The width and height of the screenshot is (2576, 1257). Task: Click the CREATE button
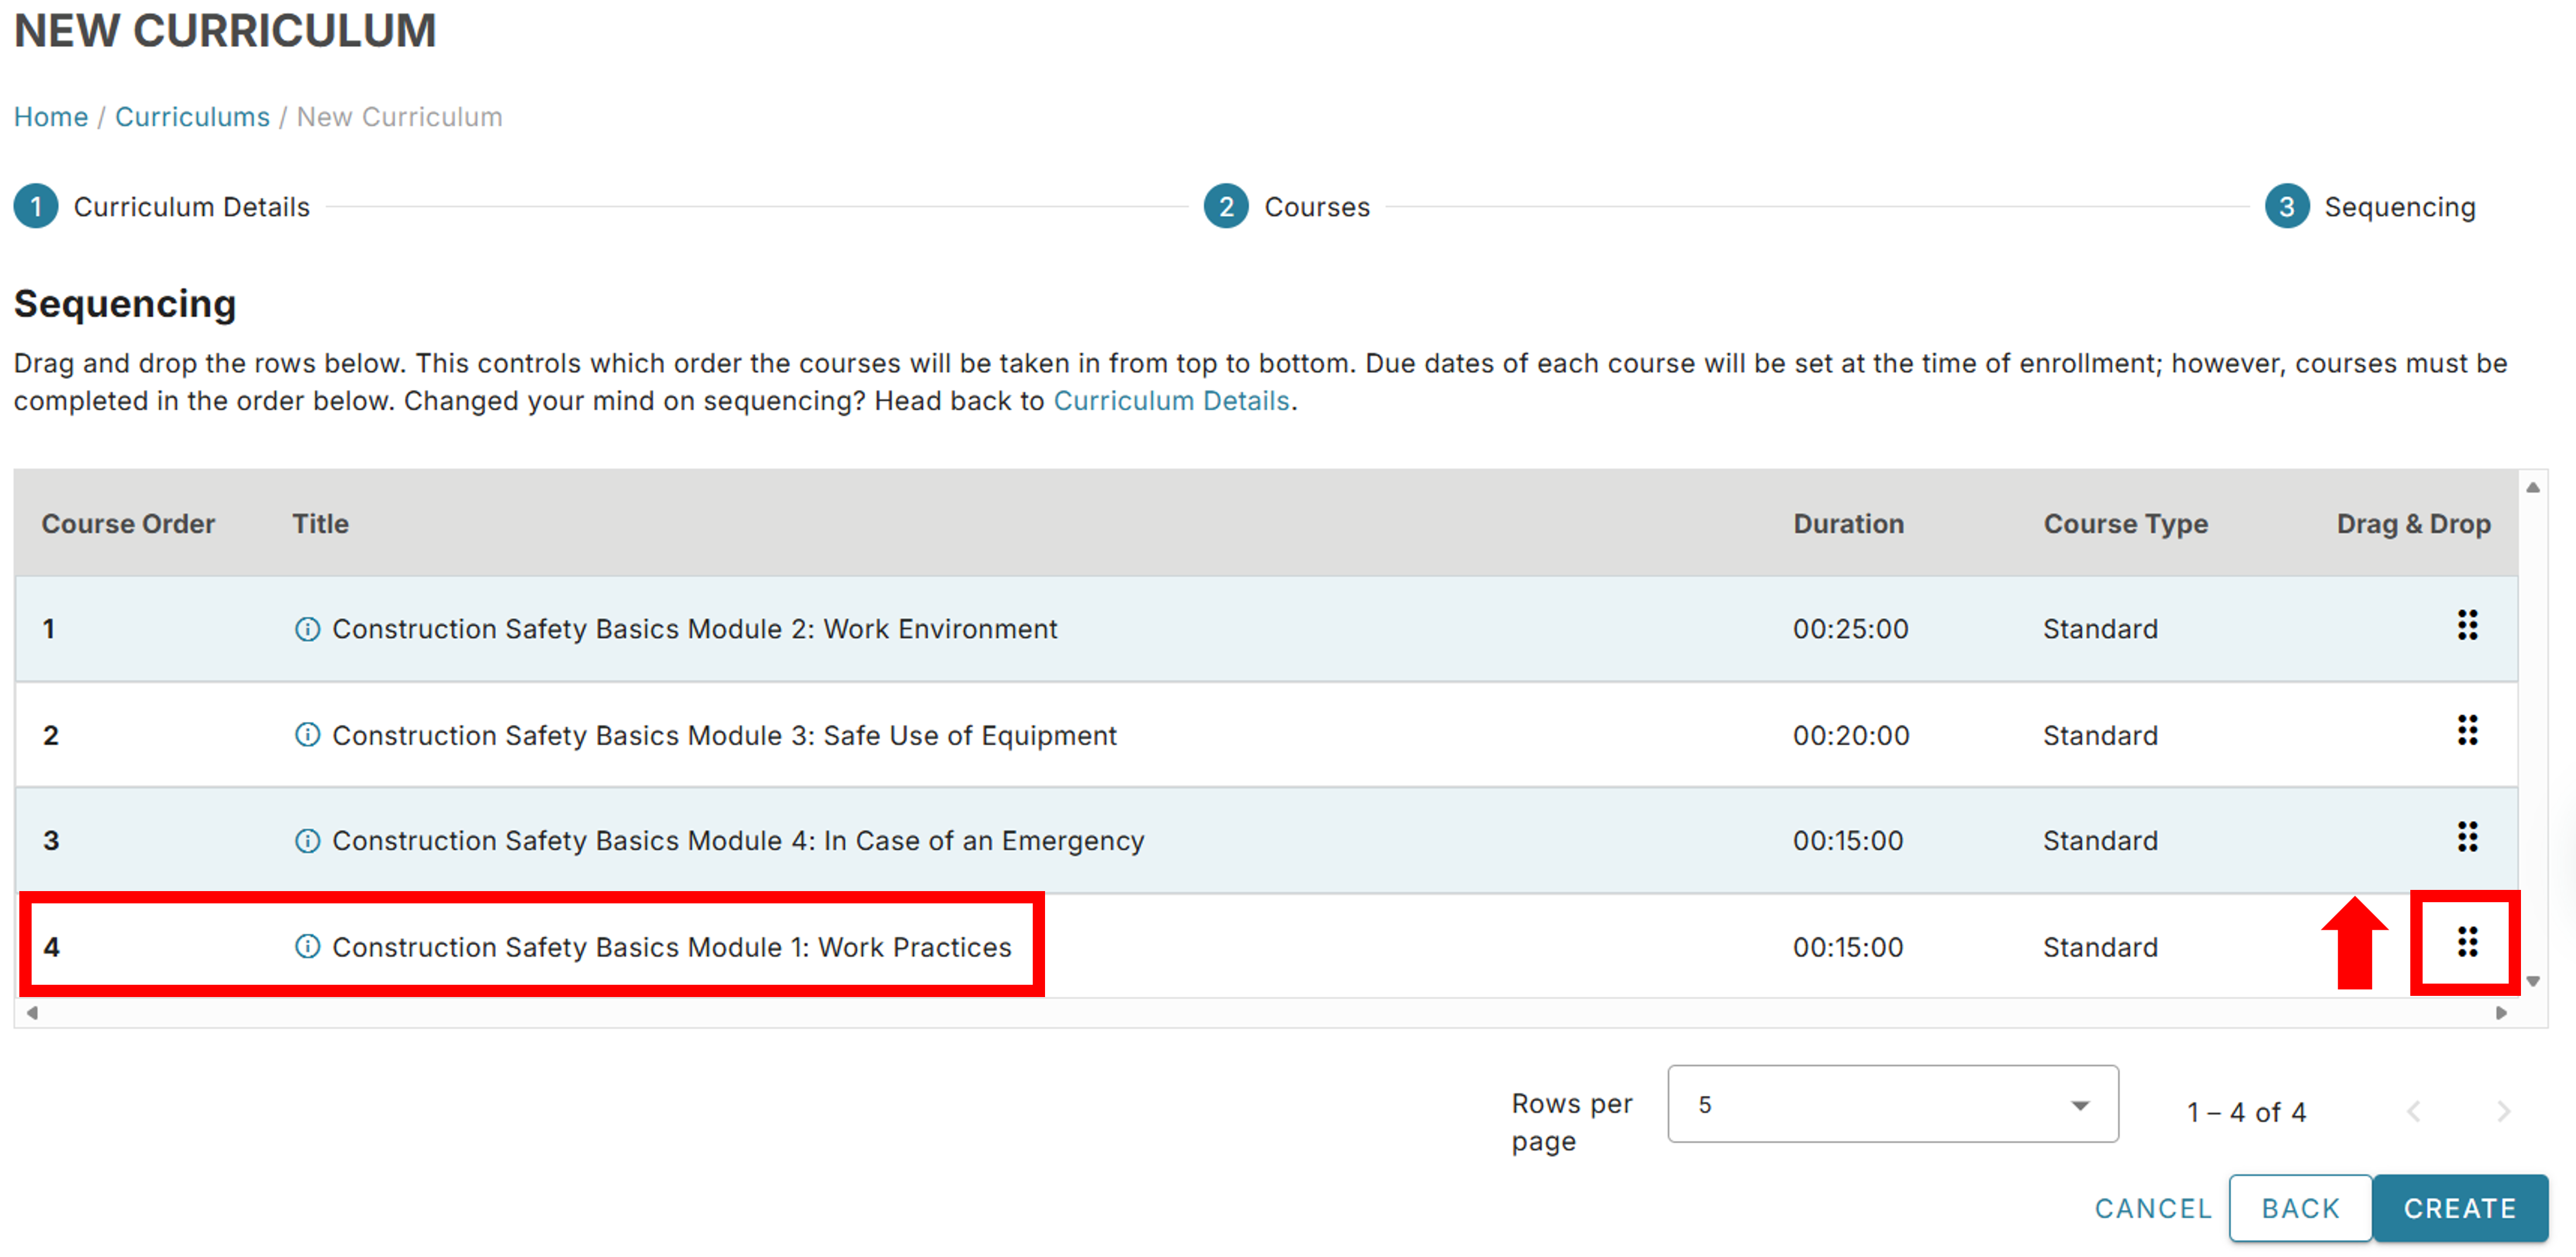2459,1208
